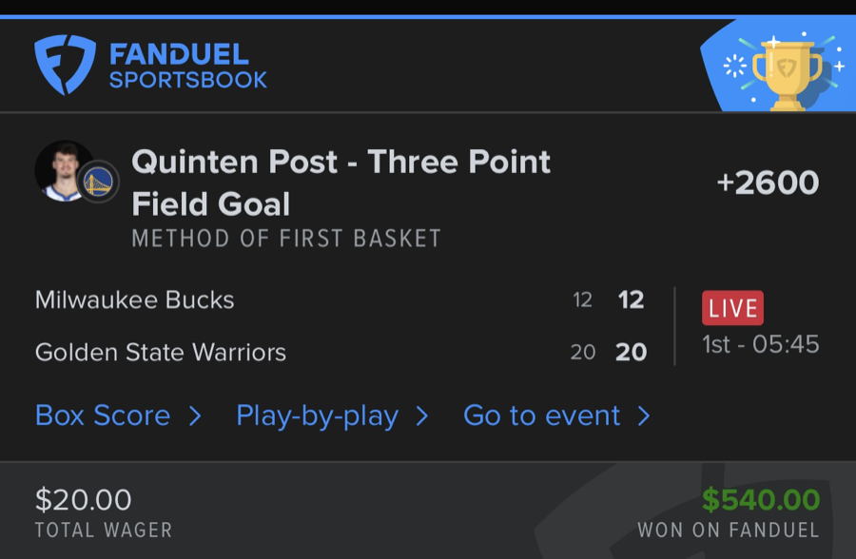856x559 pixels.
Task: Expand the chevron next to Box Score
Action: coord(195,415)
